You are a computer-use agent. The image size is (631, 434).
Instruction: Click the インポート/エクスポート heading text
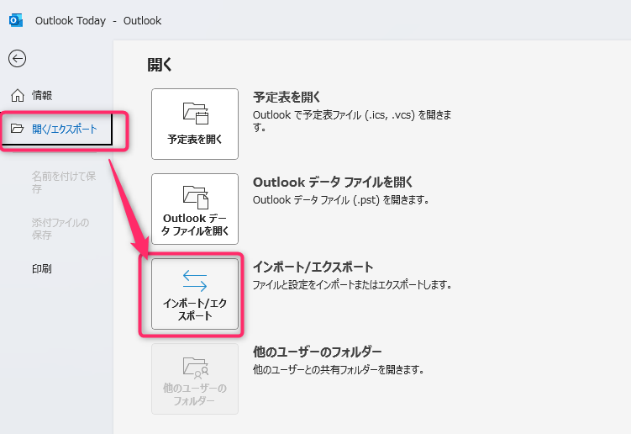point(313,267)
